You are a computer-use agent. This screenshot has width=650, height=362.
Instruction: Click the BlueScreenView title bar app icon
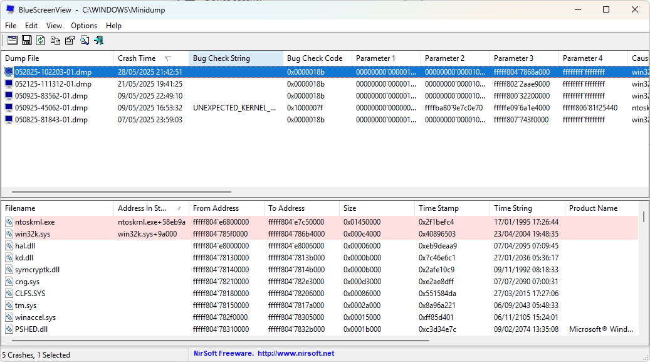click(10, 9)
